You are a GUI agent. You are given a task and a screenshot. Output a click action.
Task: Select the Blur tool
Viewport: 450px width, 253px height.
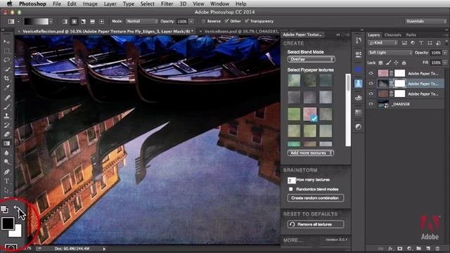click(6, 153)
